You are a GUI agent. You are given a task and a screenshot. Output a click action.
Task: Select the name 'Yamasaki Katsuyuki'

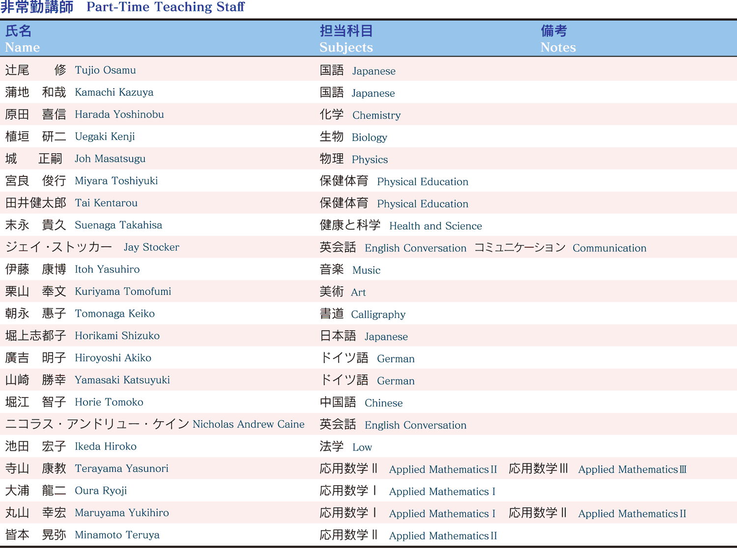coord(122,379)
